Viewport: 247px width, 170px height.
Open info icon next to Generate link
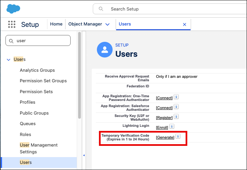(x=178, y=136)
